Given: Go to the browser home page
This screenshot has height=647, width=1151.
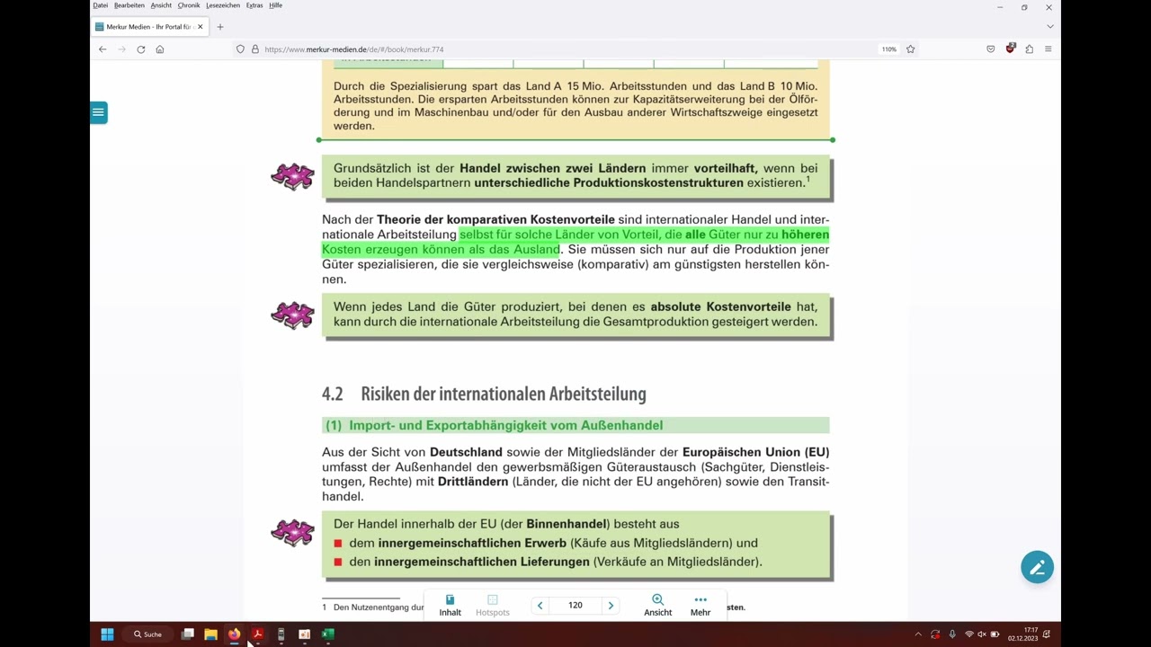Looking at the screenshot, I should pyautogui.click(x=160, y=49).
